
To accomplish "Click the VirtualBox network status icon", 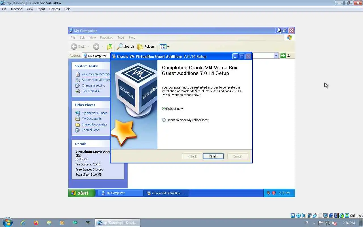I will tap(309, 216).
